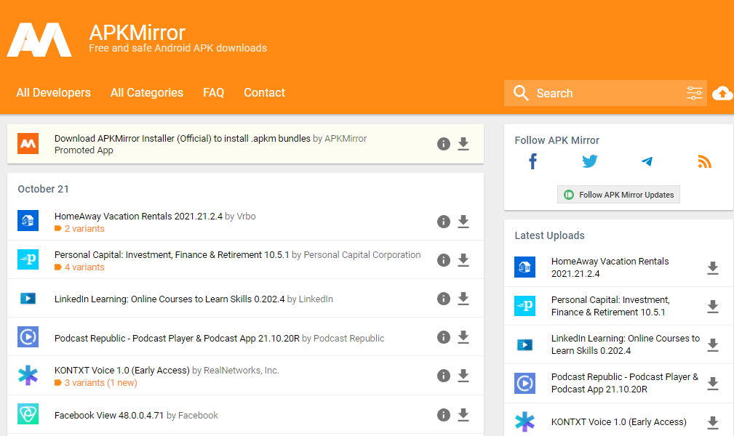Show info for APKMirror Installer promoted app

[x=443, y=144]
